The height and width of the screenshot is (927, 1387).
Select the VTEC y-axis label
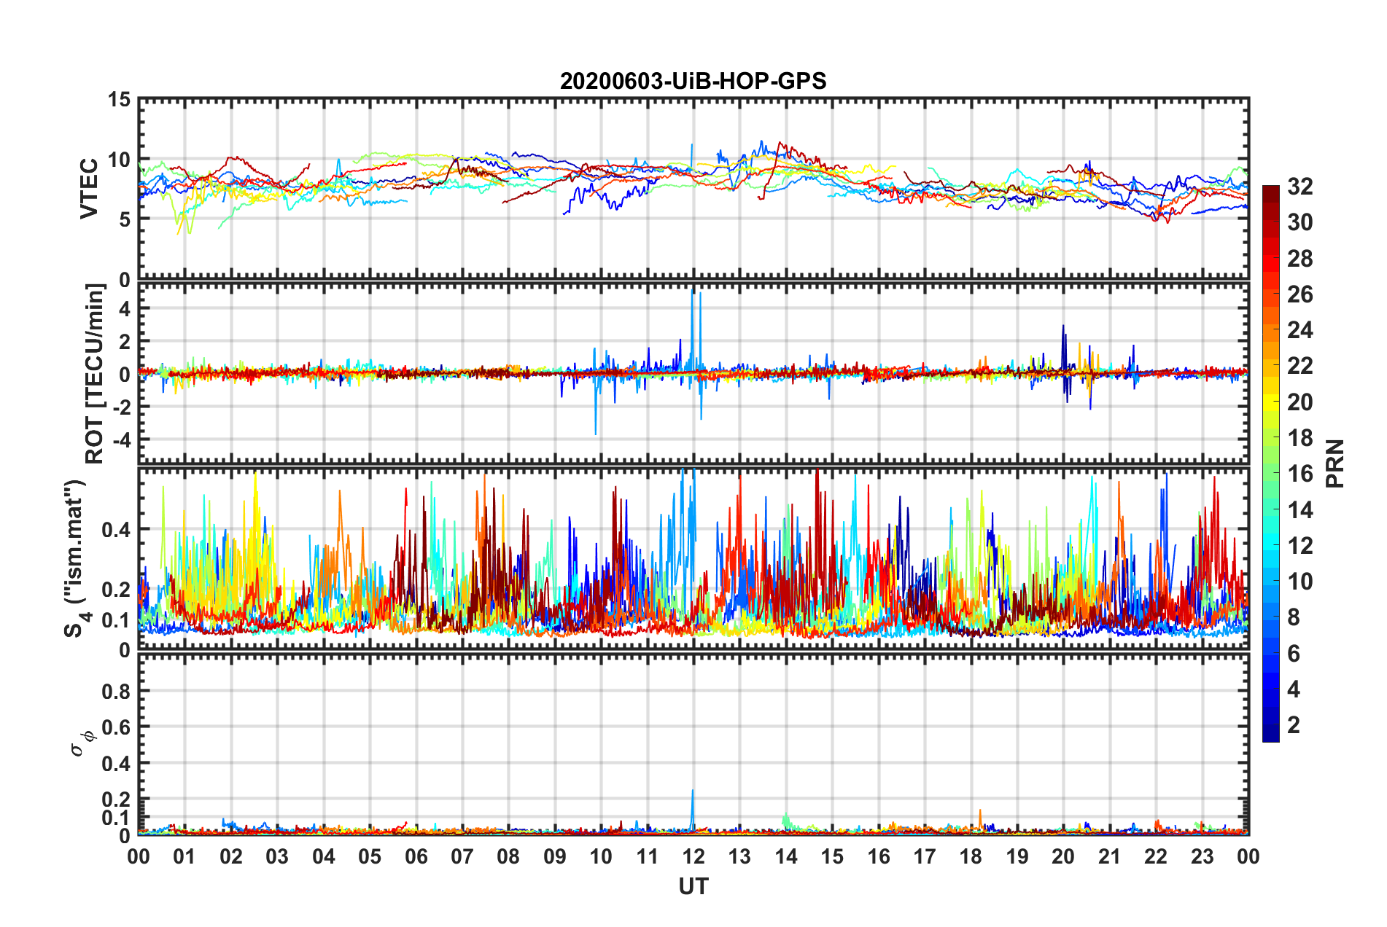(x=89, y=188)
